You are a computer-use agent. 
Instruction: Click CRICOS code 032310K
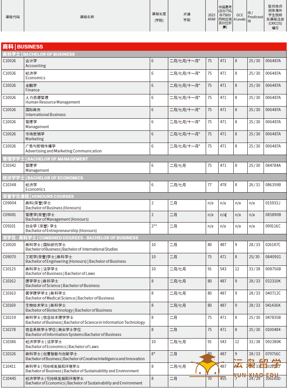[273, 281]
